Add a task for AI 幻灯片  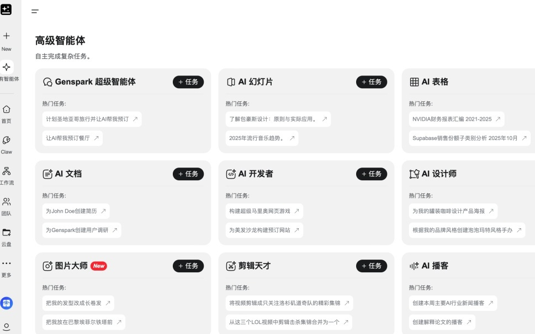coord(372,82)
